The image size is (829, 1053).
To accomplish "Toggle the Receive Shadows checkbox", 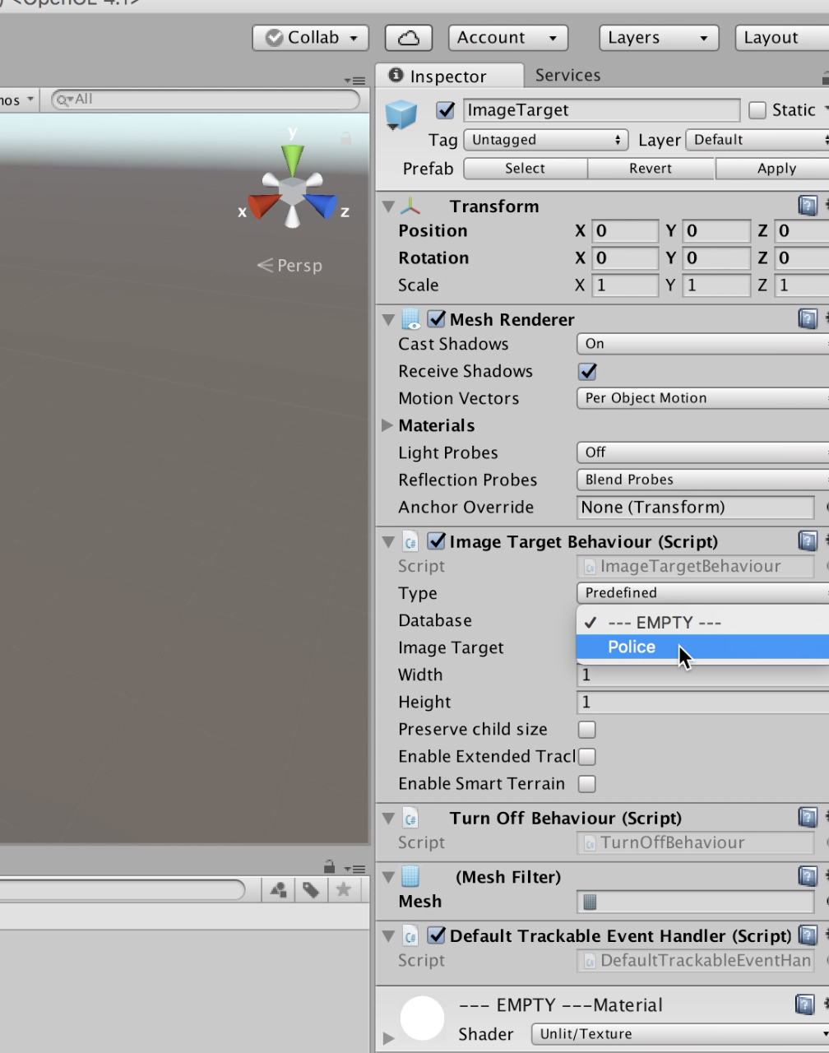I will click(587, 371).
